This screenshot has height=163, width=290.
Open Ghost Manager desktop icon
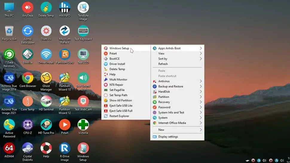point(46,78)
